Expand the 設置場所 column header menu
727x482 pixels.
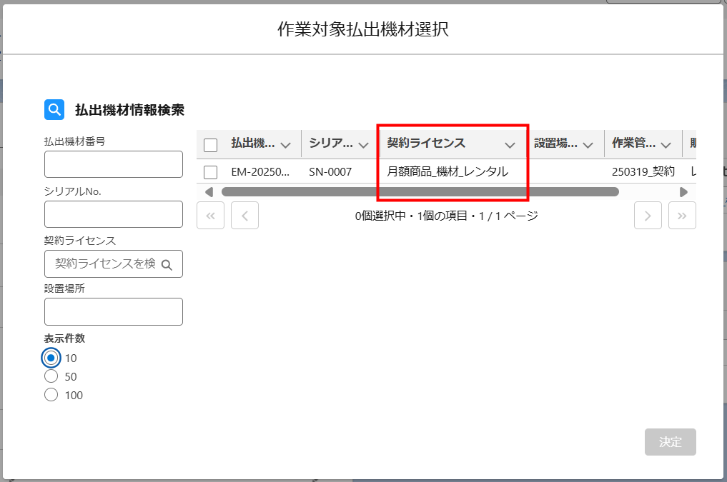[588, 145]
